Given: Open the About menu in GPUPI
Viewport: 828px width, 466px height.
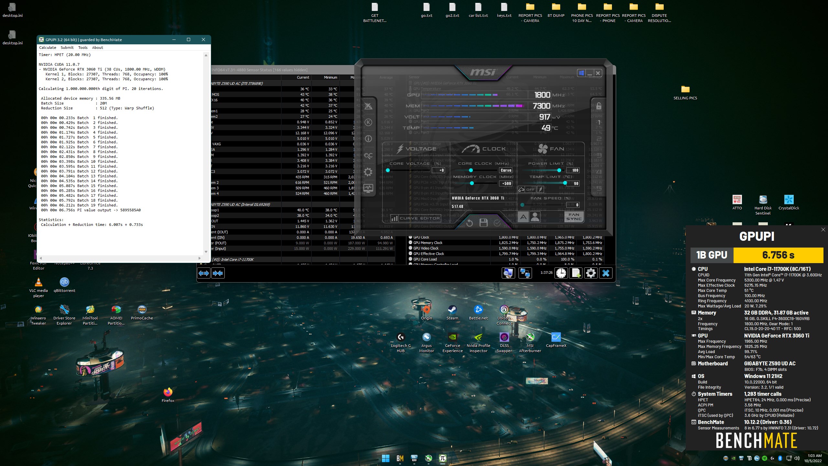Looking at the screenshot, I should 98,48.
